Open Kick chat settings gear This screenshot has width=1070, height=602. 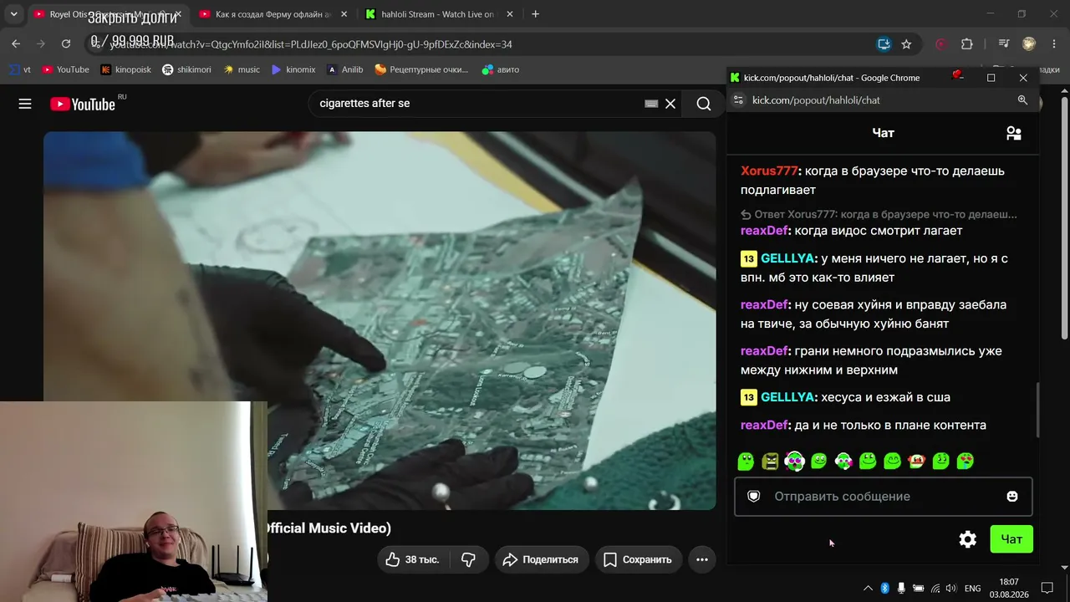(x=968, y=539)
